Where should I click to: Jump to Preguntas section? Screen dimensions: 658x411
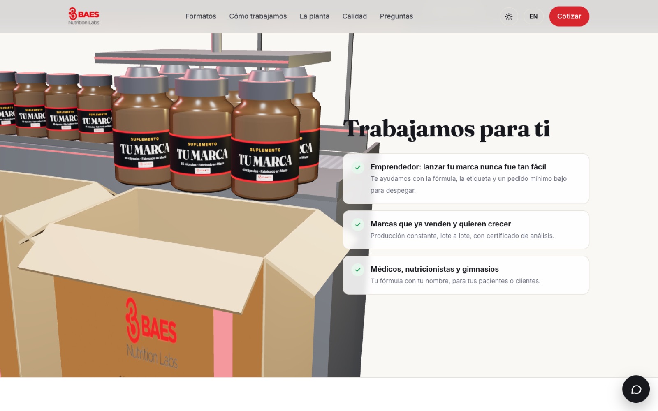point(396,16)
